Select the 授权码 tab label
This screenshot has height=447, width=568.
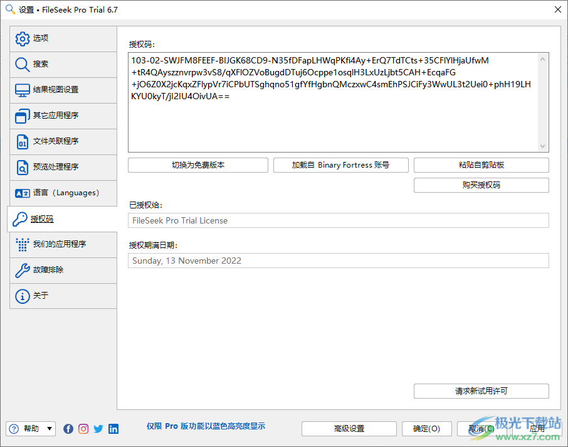tap(42, 219)
